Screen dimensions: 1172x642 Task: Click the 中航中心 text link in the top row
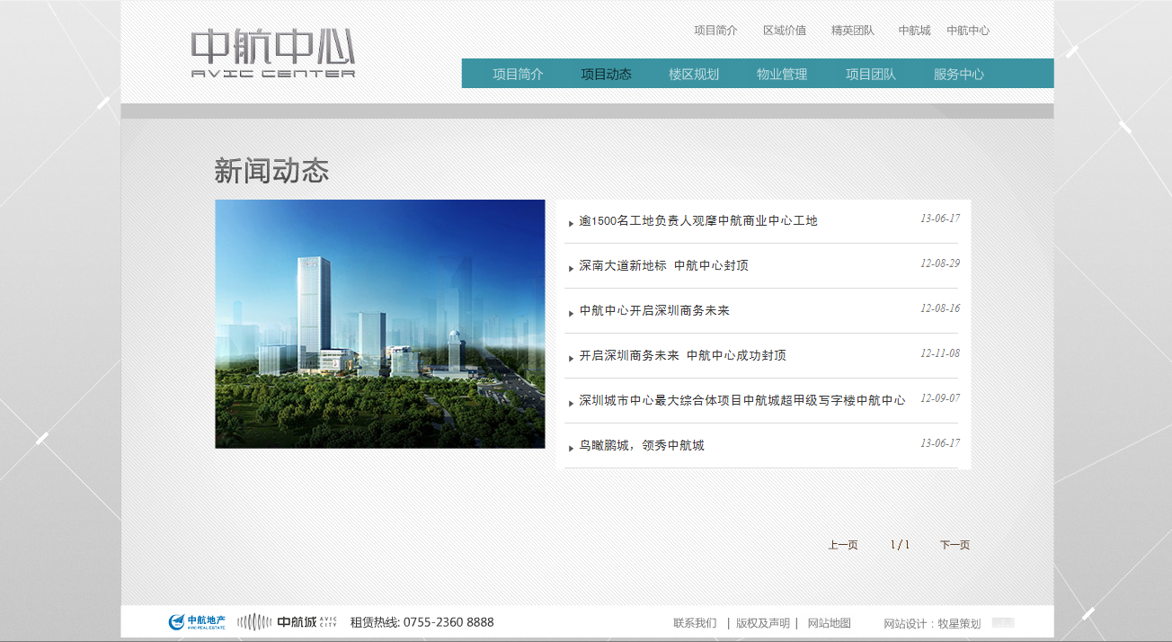coord(968,30)
